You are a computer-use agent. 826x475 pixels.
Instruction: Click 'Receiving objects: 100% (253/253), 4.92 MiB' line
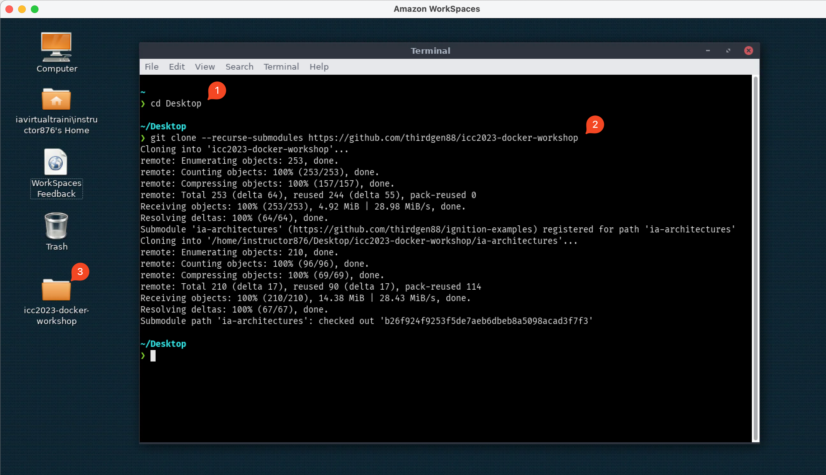[x=303, y=206]
